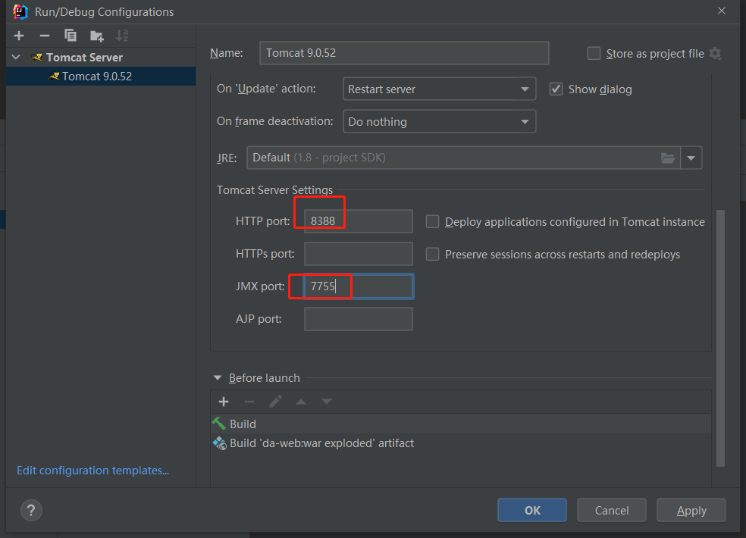The height and width of the screenshot is (538, 746).
Task: Enable Preserve sessions across restarts and redeploys
Action: coord(432,254)
